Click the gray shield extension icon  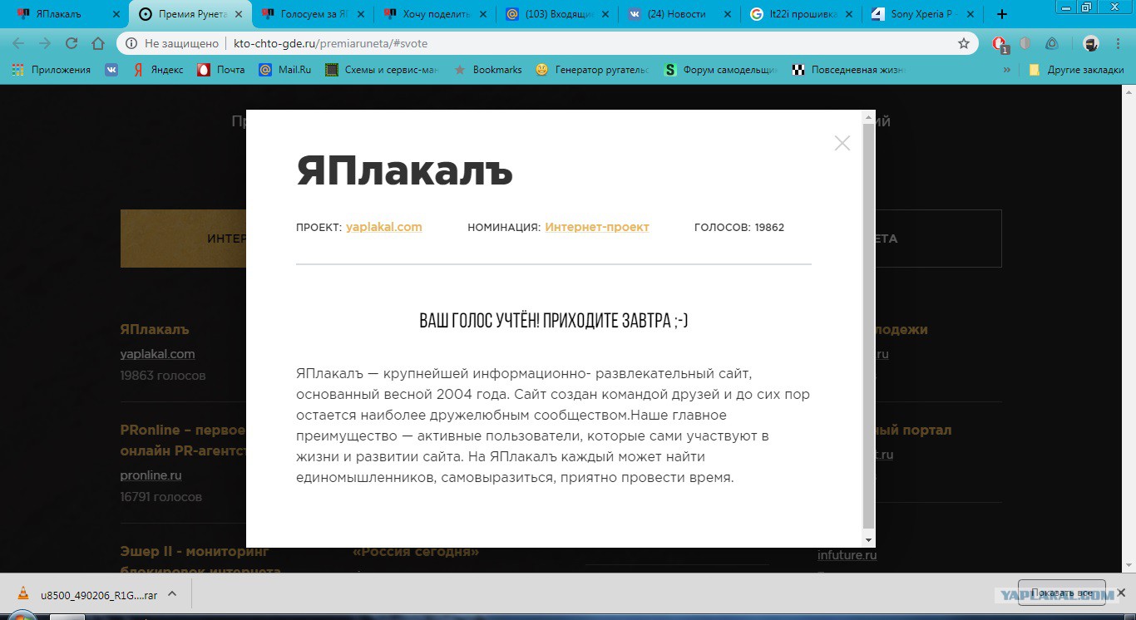pyautogui.click(x=1025, y=43)
